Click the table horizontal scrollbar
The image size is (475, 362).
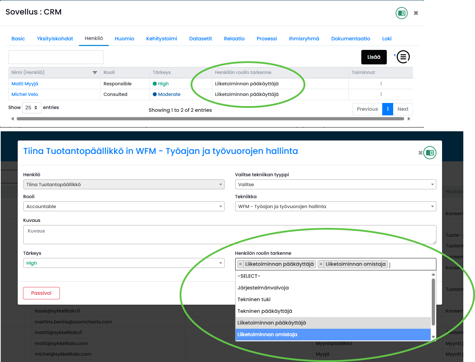(210, 119)
